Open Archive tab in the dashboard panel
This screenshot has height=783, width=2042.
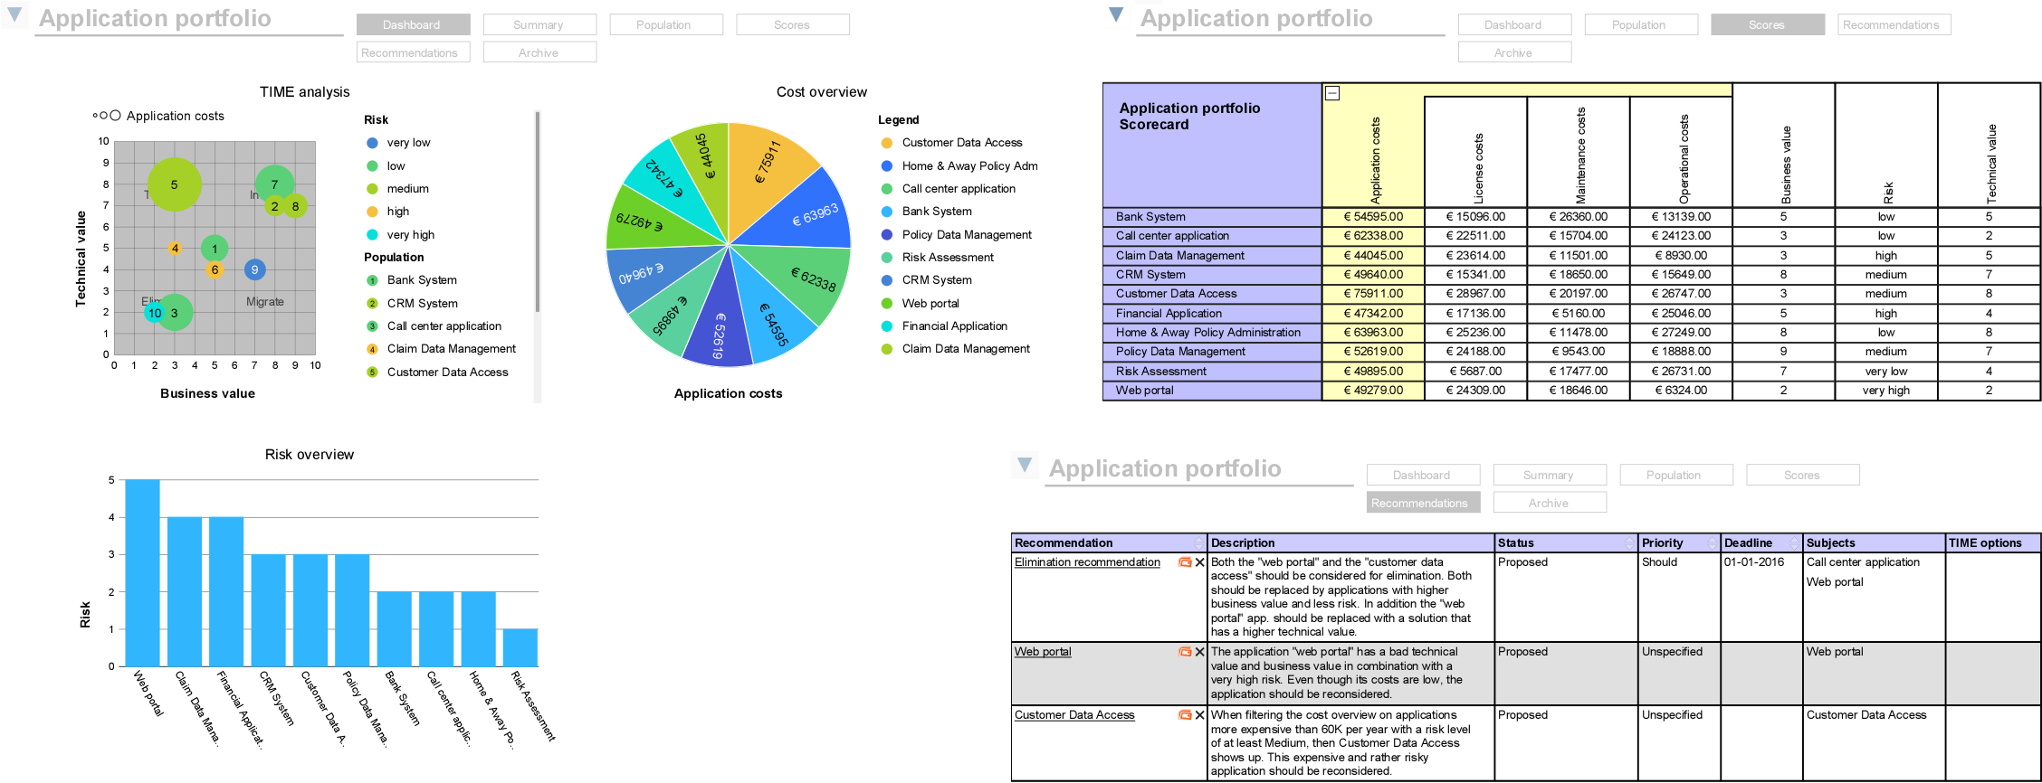tap(539, 52)
